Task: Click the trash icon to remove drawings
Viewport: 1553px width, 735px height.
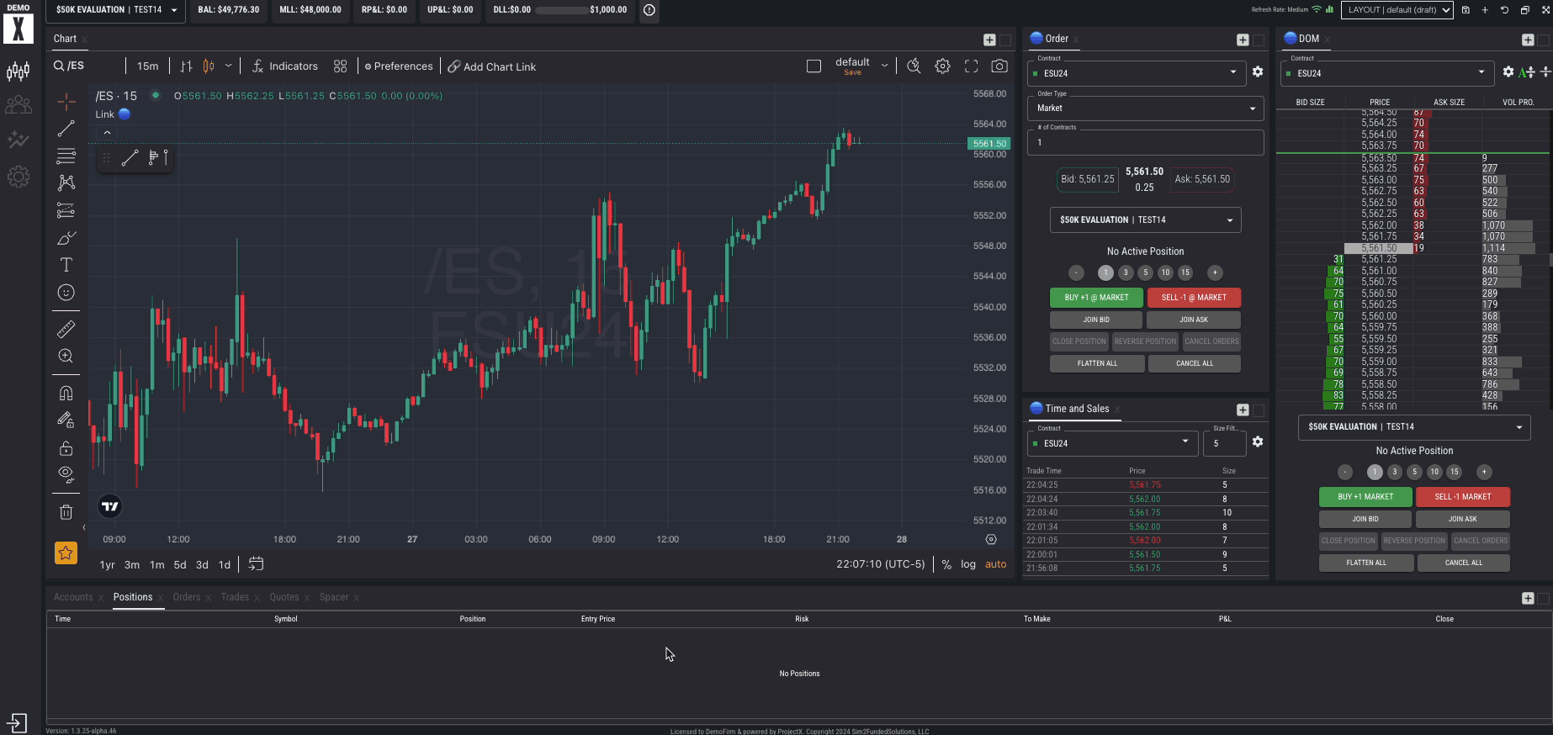Action: 66,512
